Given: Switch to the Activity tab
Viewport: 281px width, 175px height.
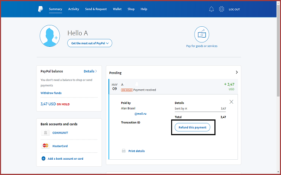Looking at the screenshot, I should (73, 9).
